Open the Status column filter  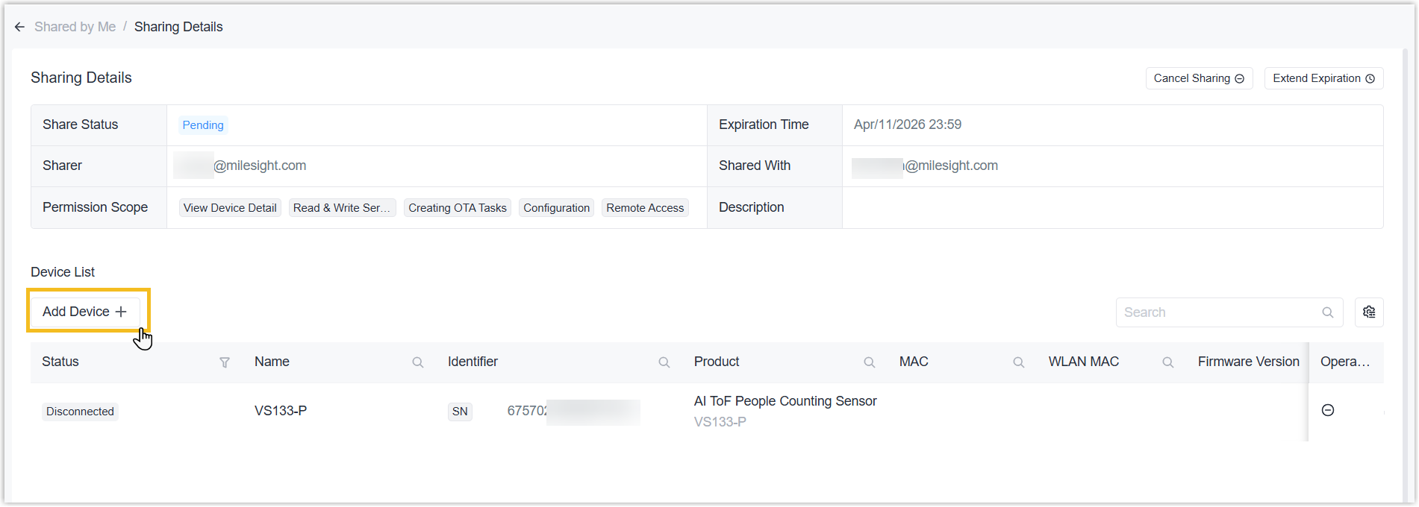click(224, 362)
